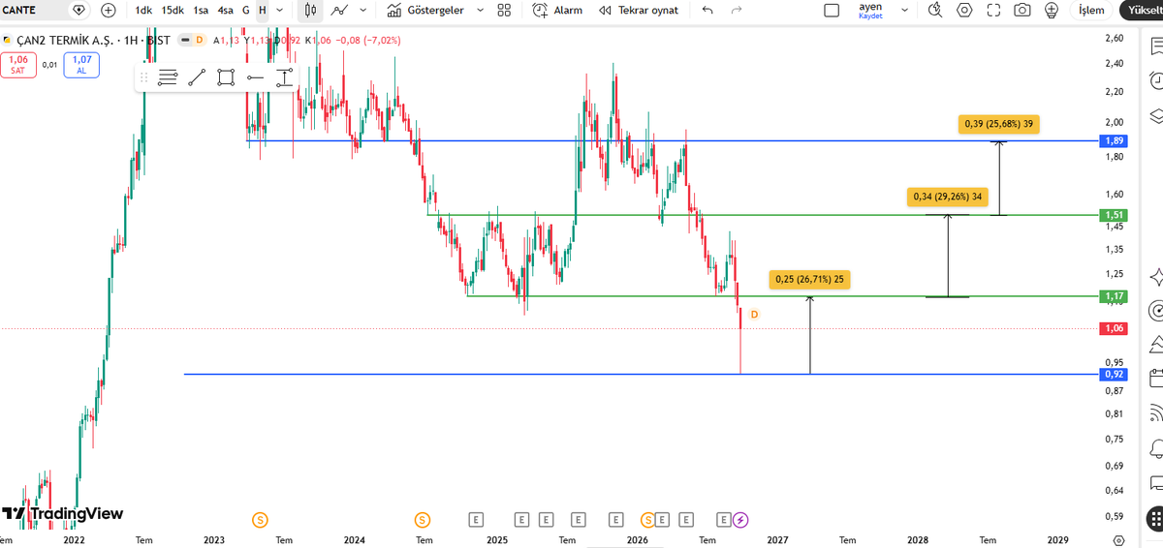Select the 0,39 (25,68%) measurement label

pyautogui.click(x=998, y=124)
